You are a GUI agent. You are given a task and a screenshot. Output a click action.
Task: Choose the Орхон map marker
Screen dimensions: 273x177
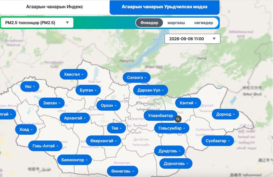coord(108,106)
